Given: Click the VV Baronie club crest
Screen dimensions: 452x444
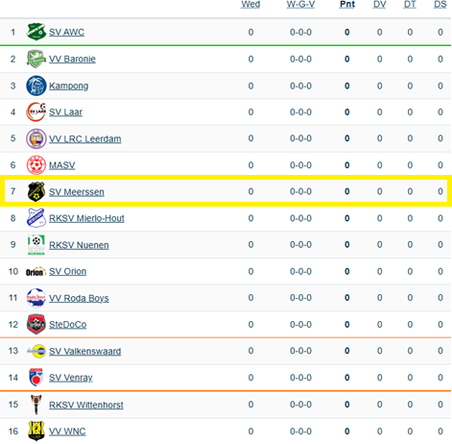Looking at the screenshot, I should tap(36, 59).
